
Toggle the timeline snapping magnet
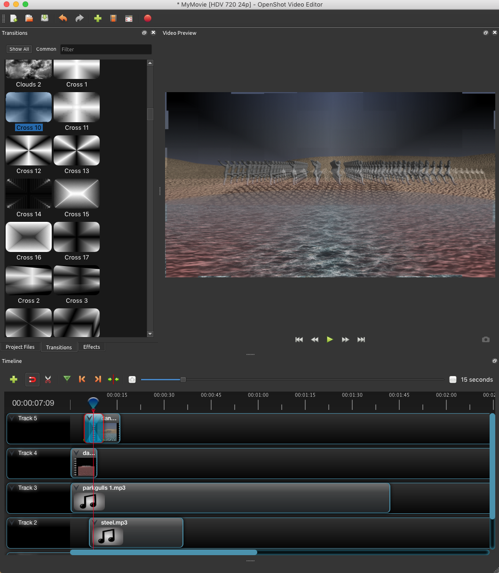pyautogui.click(x=32, y=379)
